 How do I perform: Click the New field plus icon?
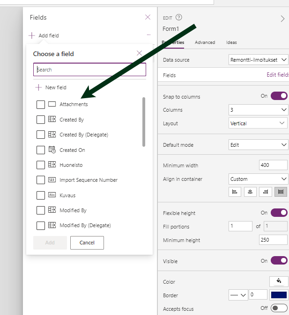pyautogui.click(x=38, y=87)
